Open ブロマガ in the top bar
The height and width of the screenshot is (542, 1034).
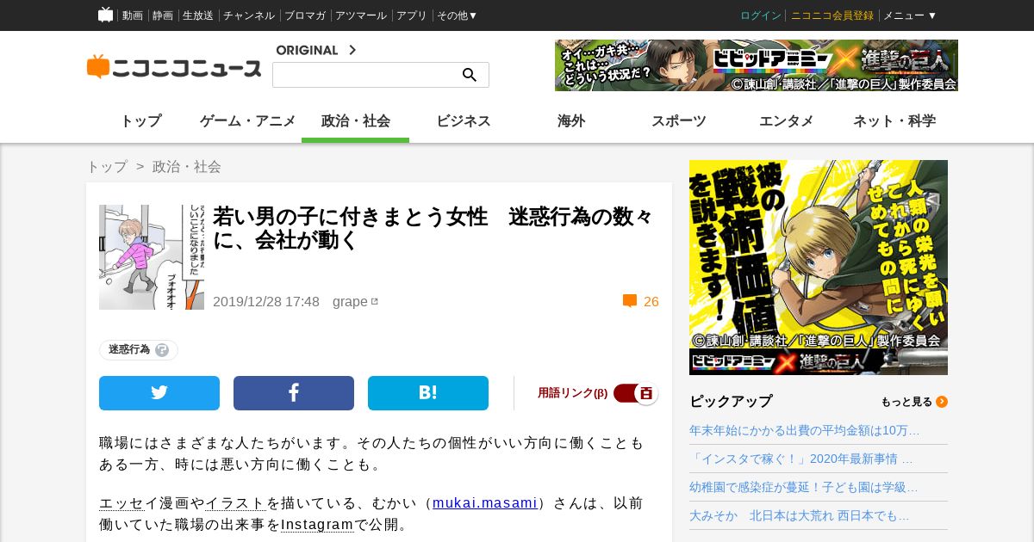pos(305,15)
